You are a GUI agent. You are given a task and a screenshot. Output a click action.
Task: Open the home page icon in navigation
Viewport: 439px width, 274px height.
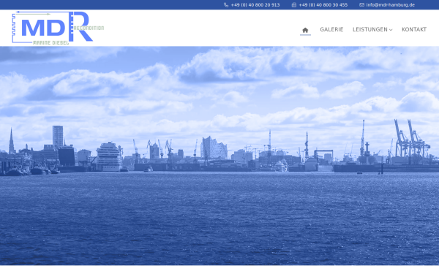305,30
